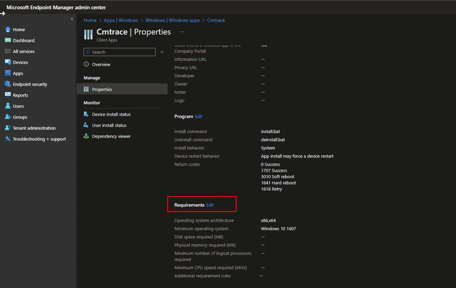Open Endpoint security shield icon
The width and height of the screenshot is (456, 288).
coord(8,84)
